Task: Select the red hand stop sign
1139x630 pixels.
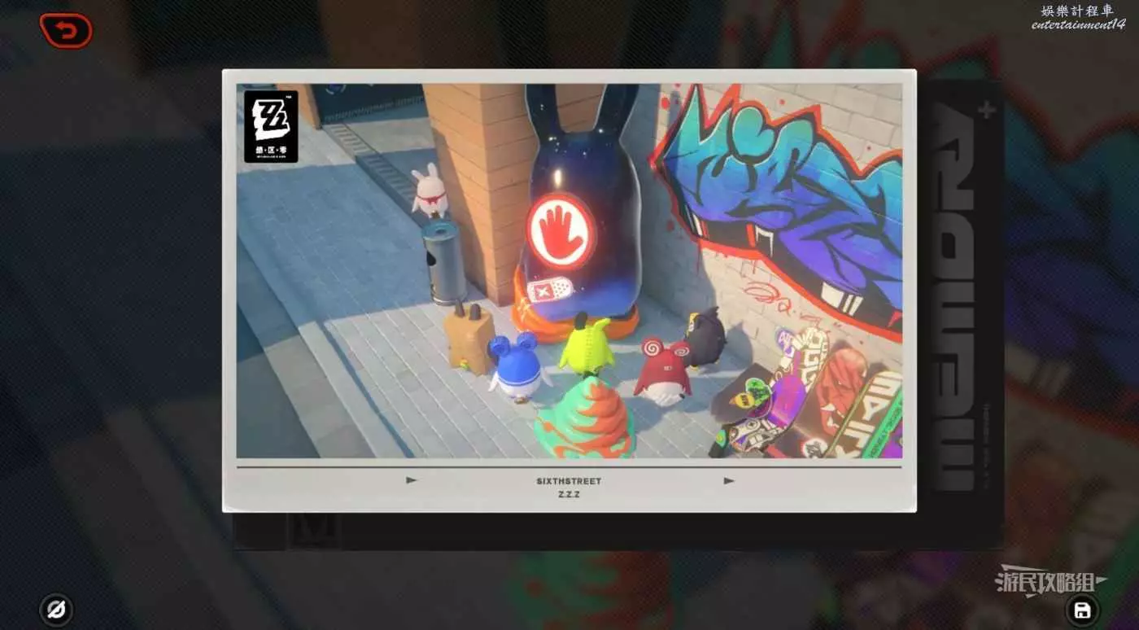Action: (x=560, y=231)
